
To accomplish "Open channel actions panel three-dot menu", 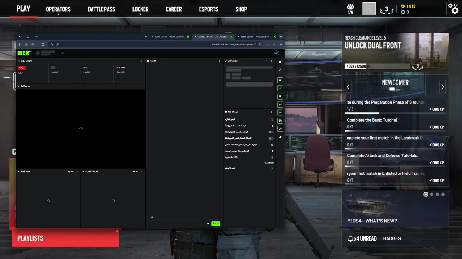I will tap(271, 112).
